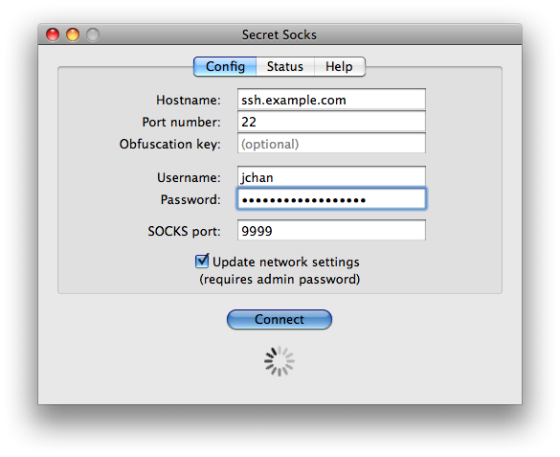Click the "Password:" label text
Image resolution: width=560 pixels, height=457 pixels.
190,199
